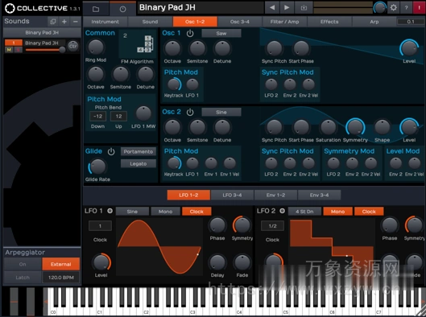Image resolution: width=426 pixels, height=317 pixels.
Task: Switch to the Sound tab
Action: point(150,22)
